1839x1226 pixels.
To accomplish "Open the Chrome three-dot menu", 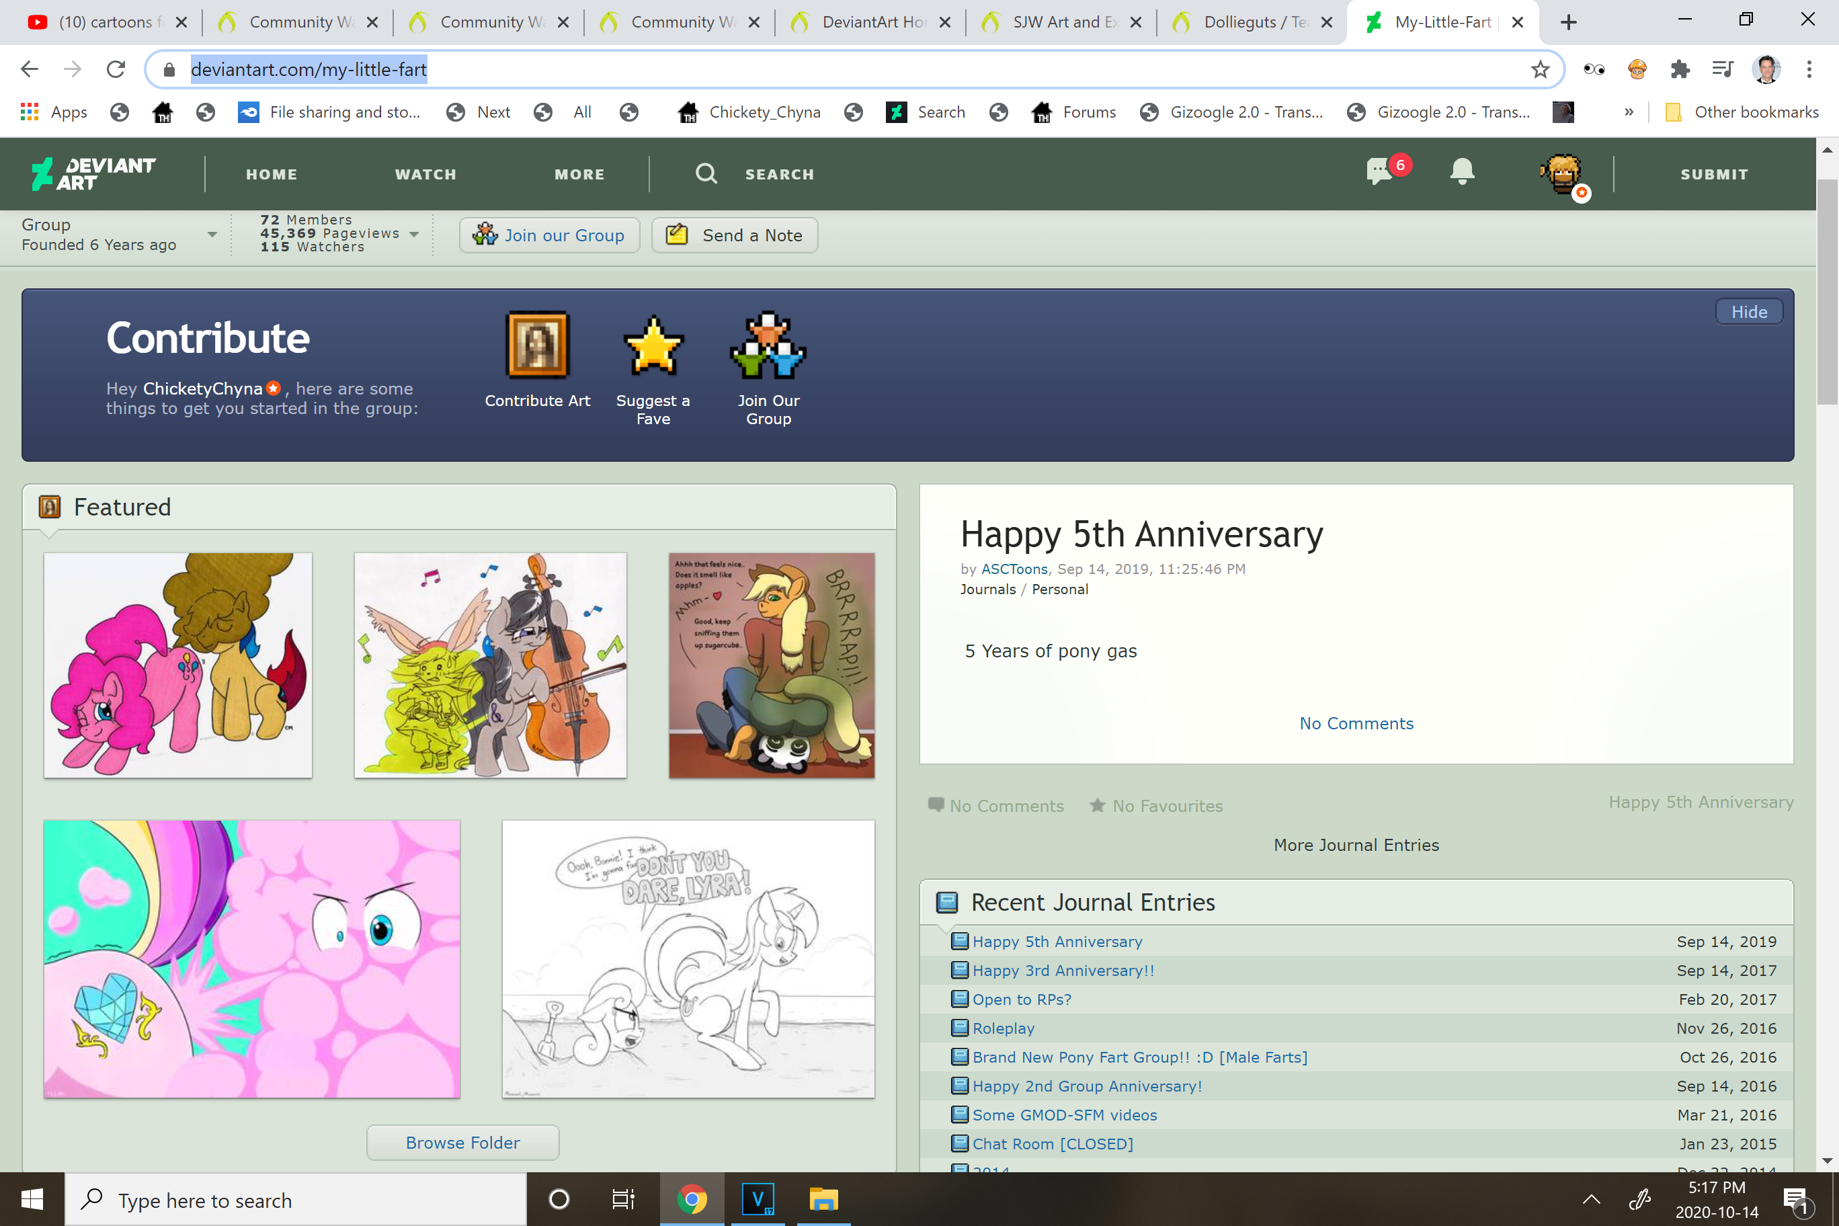I will pyautogui.click(x=1809, y=70).
